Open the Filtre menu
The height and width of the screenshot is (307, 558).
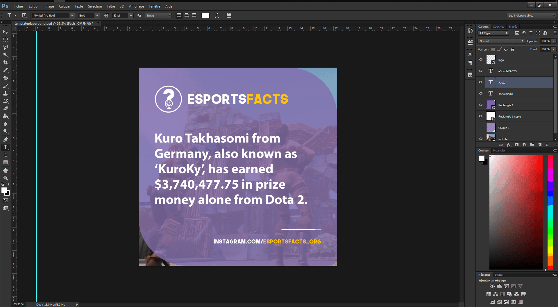pyautogui.click(x=111, y=6)
